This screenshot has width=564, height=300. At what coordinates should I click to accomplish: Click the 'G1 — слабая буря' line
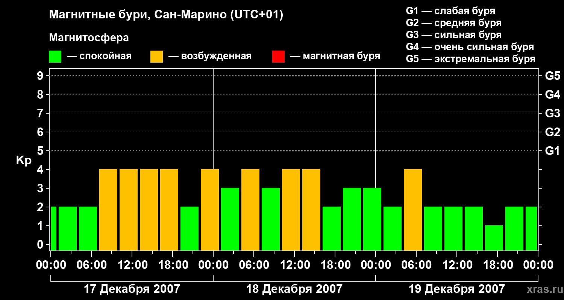450,10
